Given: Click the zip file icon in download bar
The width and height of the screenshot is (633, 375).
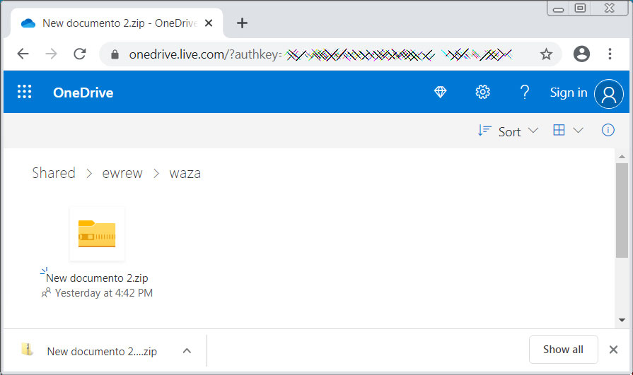Looking at the screenshot, I should [28, 349].
